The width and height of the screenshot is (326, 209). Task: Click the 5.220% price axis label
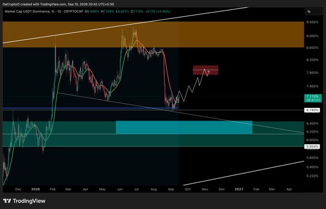click(312, 176)
